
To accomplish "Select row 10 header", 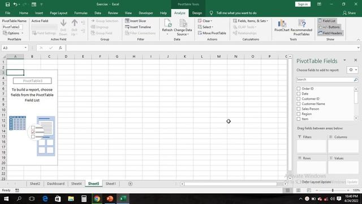I will tap(3, 110).
